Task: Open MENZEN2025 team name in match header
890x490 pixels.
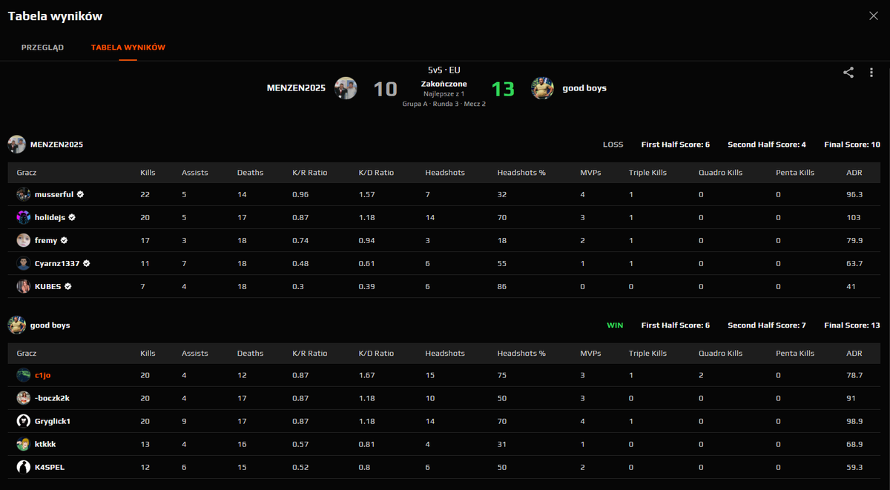Action: pos(296,88)
